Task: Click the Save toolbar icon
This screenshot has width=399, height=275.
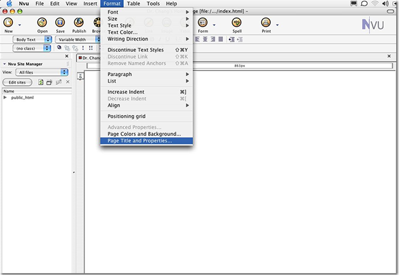Action: click(60, 23)
